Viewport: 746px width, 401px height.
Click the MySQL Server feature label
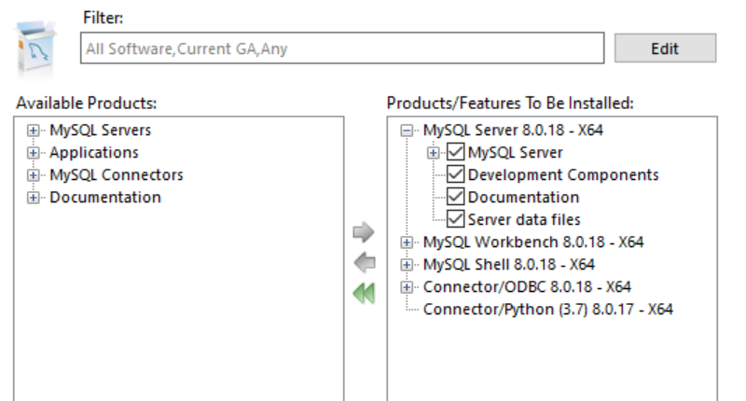point(516,152)
